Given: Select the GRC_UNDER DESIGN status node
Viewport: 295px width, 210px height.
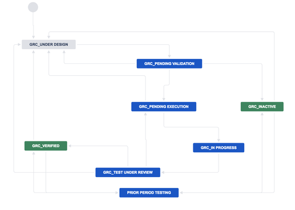Looking at the screenshot, I should [x=49, y=45].
